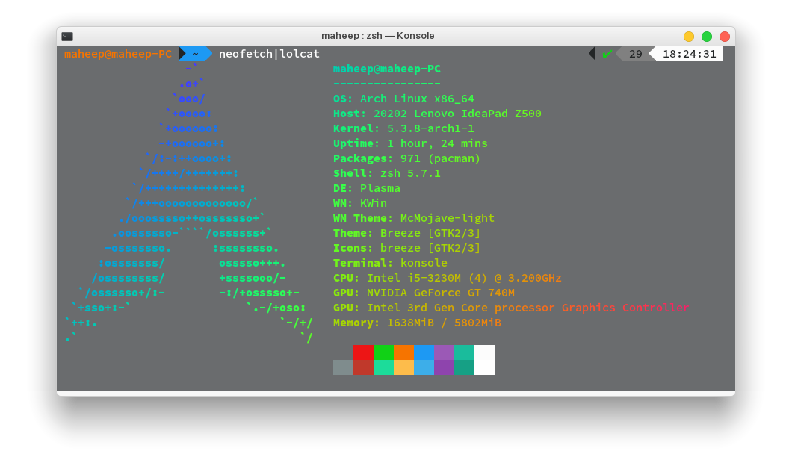Click the yellow-orange color block, bottom row
792x460 pixels.
point(403,367)
